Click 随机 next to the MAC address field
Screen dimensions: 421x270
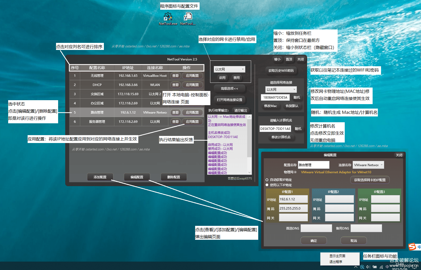(x=297, y=98)
